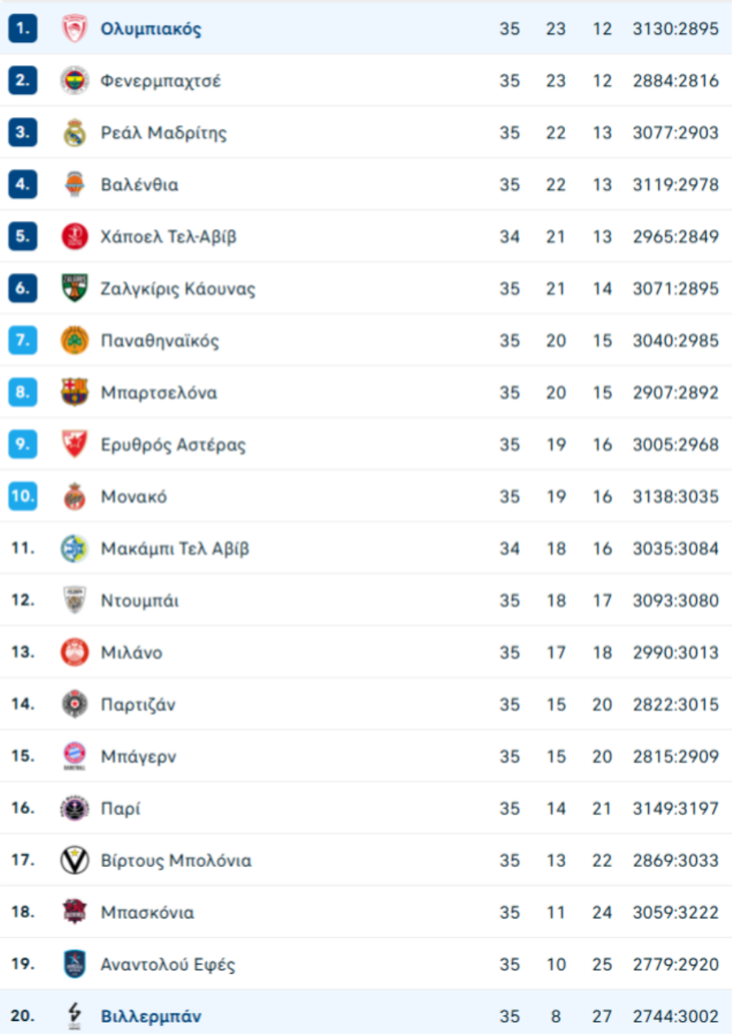Image resolution: width=732 pixels, height=1034 pixels.
Task: Click the Χάποελ Τελ-Αβίβ team name
Action: tap(169, 236)
